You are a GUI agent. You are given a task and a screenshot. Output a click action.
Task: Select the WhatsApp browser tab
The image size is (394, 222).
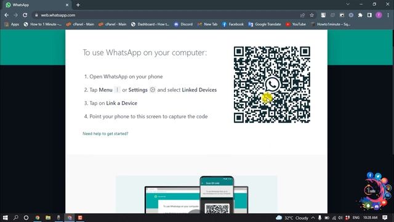[x=37, y=5]
